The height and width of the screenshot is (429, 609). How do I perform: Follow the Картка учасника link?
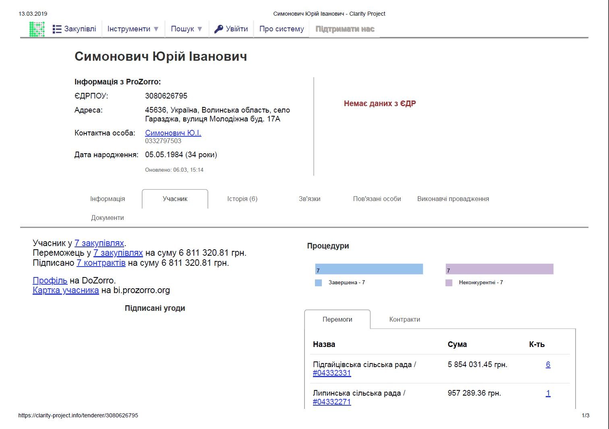pyautogui.click(x=66, y=290)
